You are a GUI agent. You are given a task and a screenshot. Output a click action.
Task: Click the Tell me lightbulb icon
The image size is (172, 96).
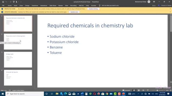(x=99, y=5)
